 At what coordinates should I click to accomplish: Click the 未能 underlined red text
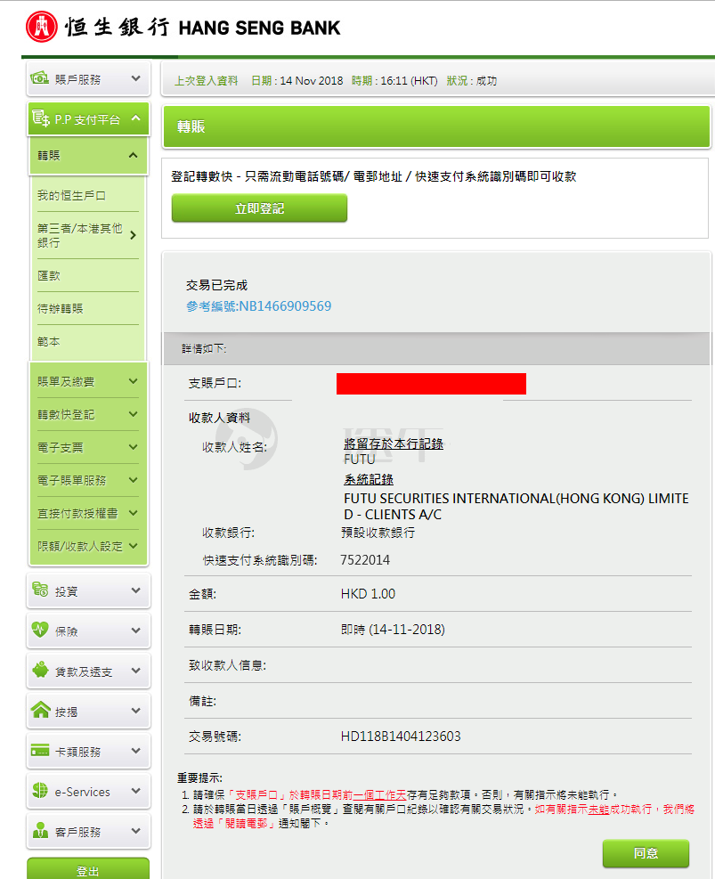(598, 809)
